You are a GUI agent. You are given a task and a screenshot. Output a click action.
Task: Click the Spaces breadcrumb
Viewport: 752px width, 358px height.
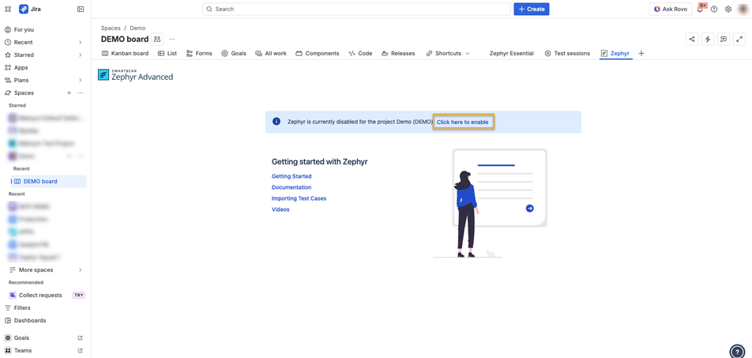tap(111, 28)
